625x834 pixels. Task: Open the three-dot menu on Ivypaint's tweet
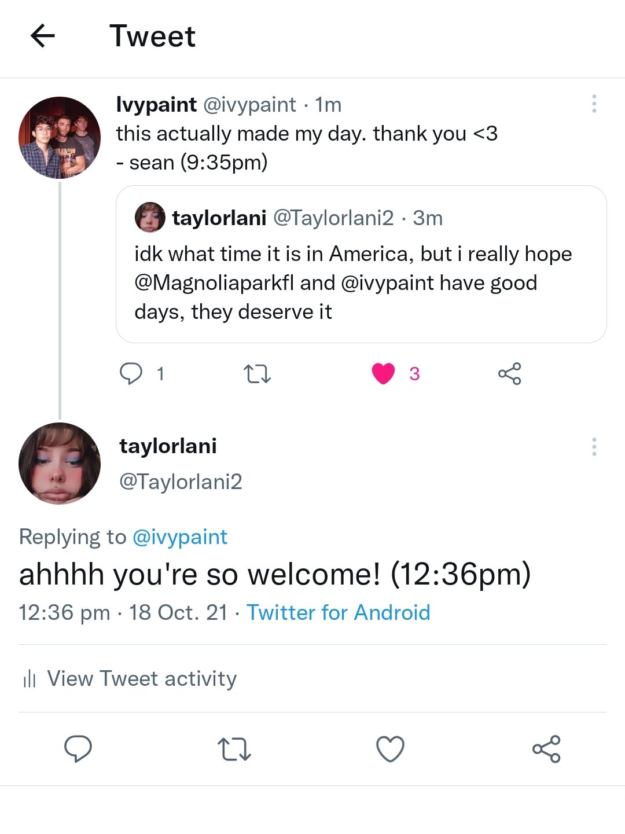click(594, 104)
